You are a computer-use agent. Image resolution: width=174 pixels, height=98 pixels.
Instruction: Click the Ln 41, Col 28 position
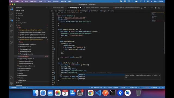click(107, 88)
